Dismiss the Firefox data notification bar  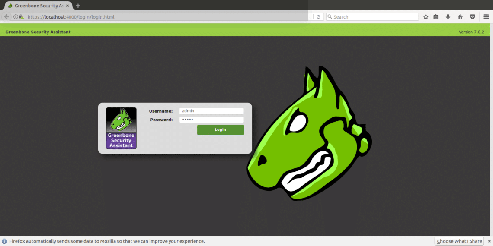pos(489,241)
